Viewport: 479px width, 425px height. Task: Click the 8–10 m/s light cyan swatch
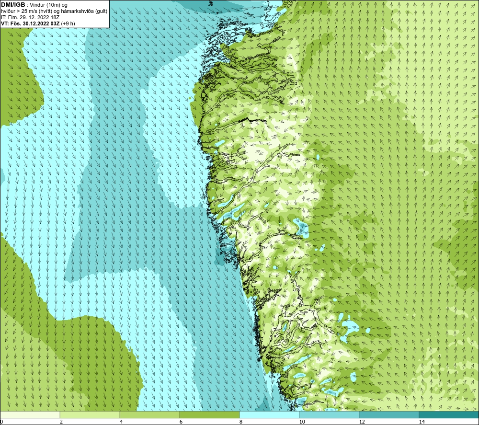pyautogui.click(x=269, y=415)
